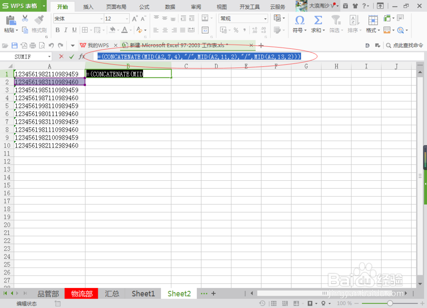Switch to the 审阅 ribbon tab
The width and height of the screenshot is (427, 308).
pos(196,7)
